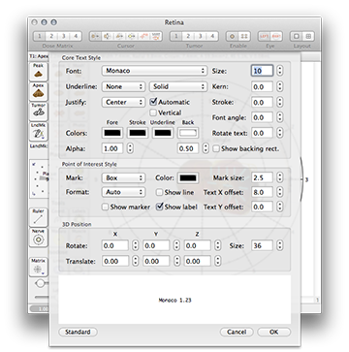Screen dimensions: 349x352
Task: Click the 3D Size field showing 36
Action: coord(262,245)
